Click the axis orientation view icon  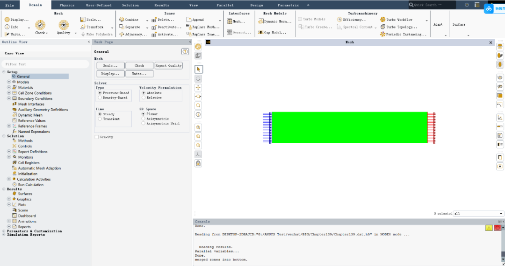(198, 154)
